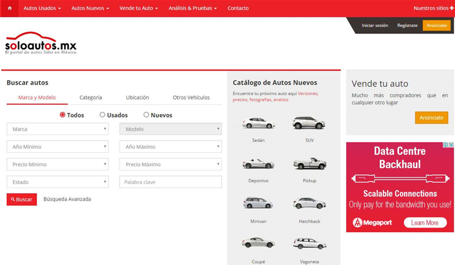455x265 pixels.
Task: Open the Estado dropdown list
Action: pos(57,182)
